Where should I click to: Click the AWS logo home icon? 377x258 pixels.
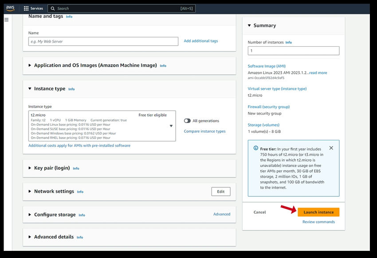[x=10, y=8]
